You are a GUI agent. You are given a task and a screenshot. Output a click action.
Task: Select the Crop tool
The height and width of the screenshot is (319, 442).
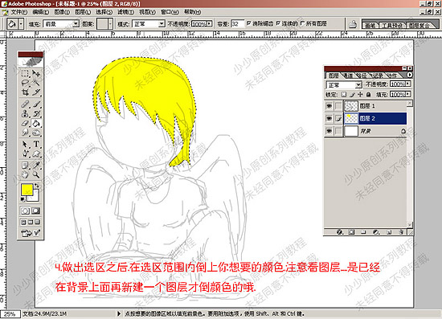point(26,92)
